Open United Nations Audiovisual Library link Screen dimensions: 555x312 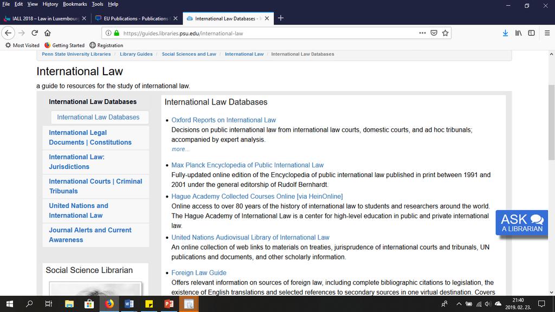pyautogui.click(x=250, y=237)
